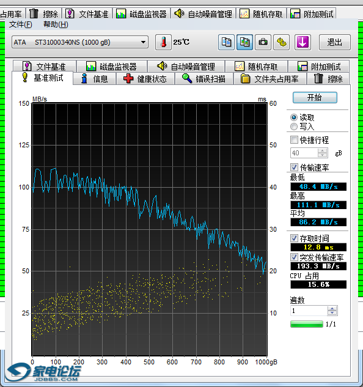Enable the 快捷行程 short stroke checkbox

(x=294, y=139)
